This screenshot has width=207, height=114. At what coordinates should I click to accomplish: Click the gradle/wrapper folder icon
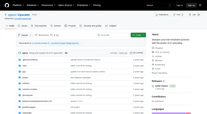click(x=20, y=107)
